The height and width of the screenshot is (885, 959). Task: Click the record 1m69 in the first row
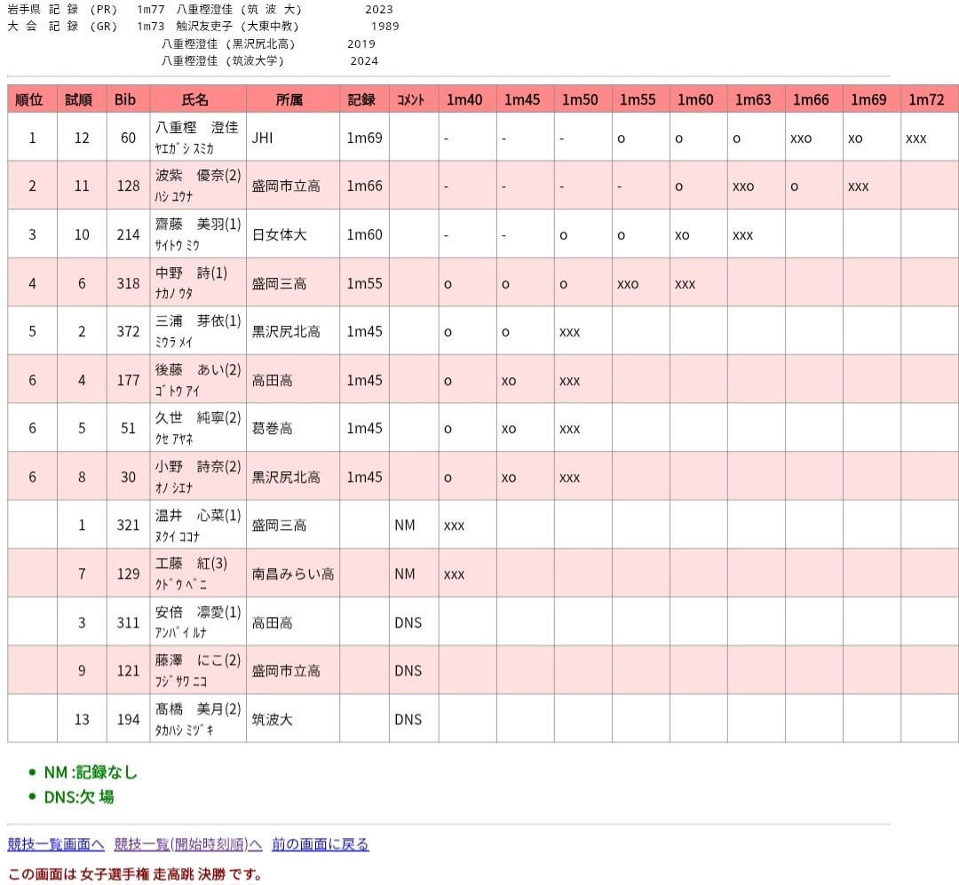coord(365,138)
